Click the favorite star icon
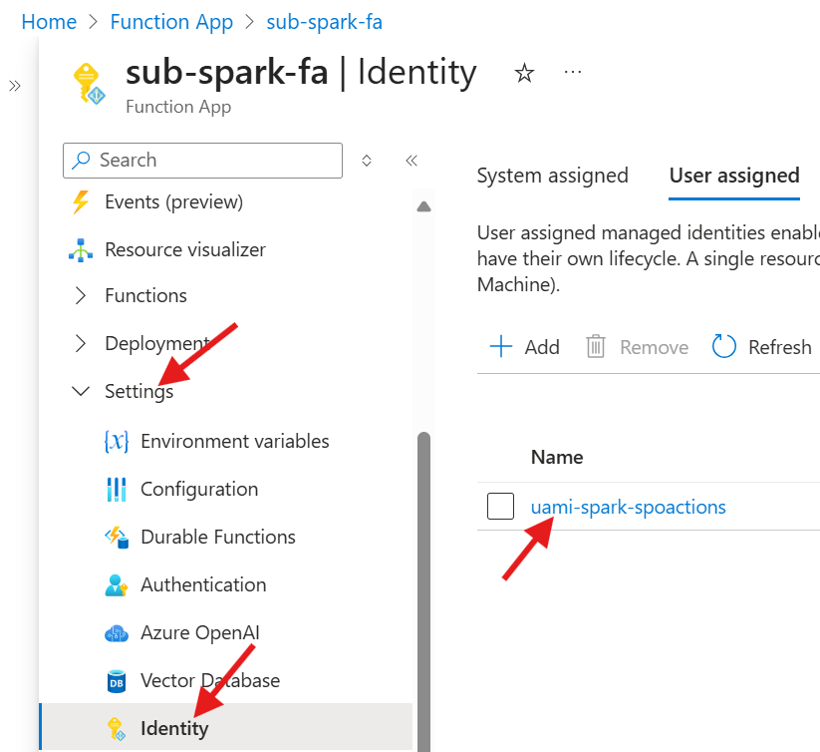The height and width of the screenshot is (752, 820). (524, 73)
